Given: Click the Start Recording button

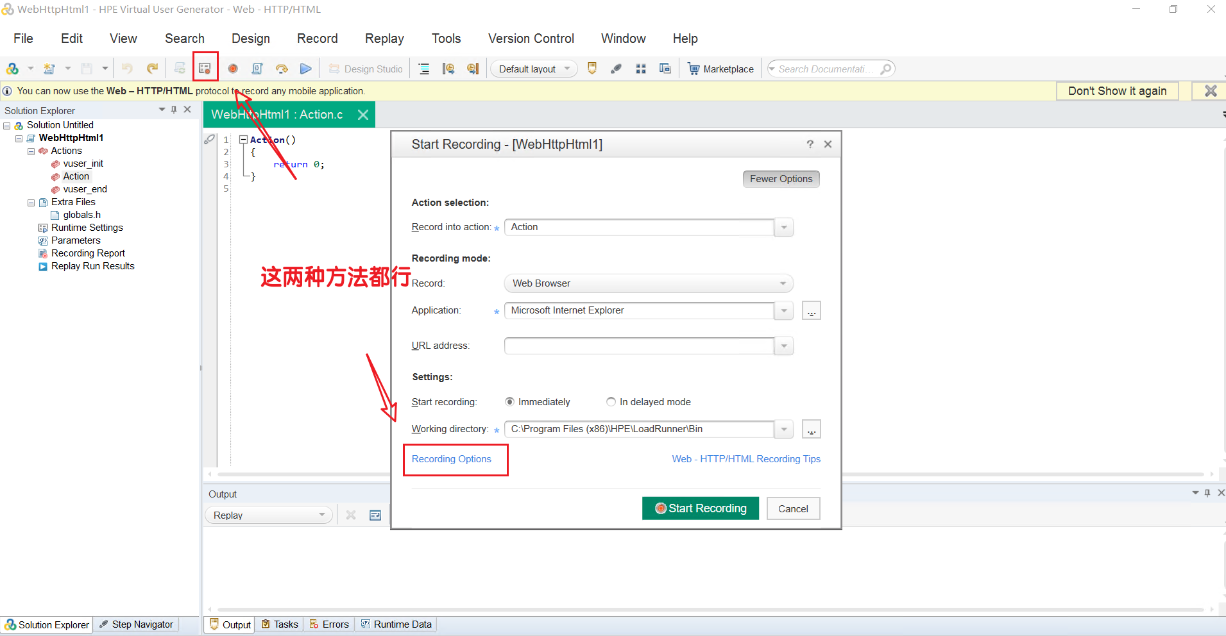Looking at the screenshot, I should click(701, 508).
